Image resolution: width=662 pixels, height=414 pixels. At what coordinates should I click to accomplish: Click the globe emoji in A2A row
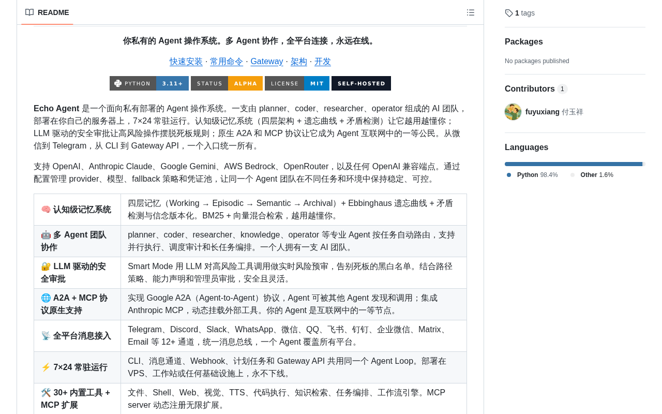(x=46, y=298)
